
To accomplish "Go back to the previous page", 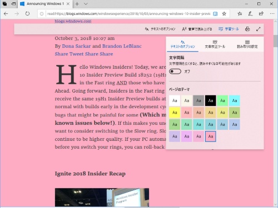I will click(x=6, y=14).
